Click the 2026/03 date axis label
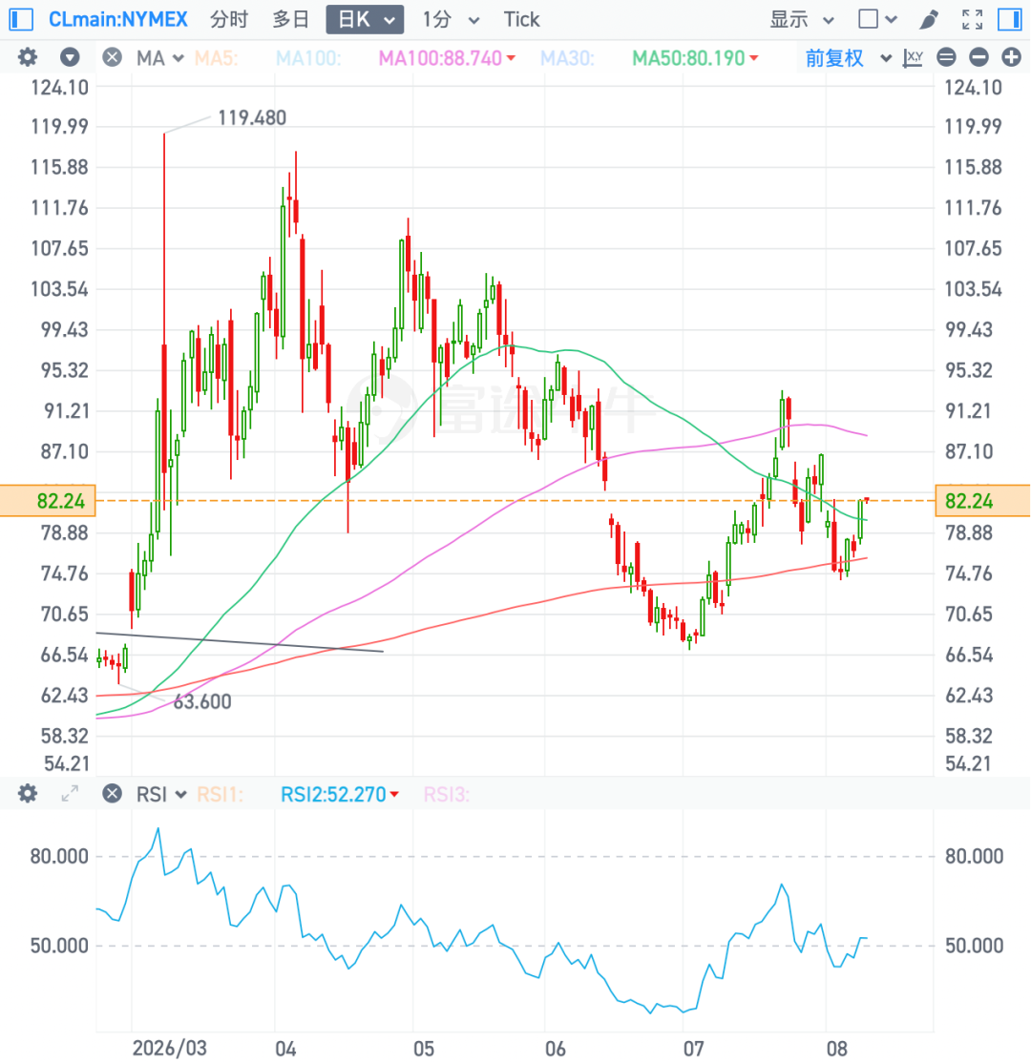The width and height of the screenshot is (1031, 1063). click(x=170, y=1048)
